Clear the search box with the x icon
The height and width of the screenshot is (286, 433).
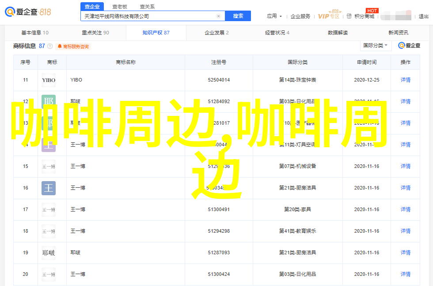pos(218,16)
